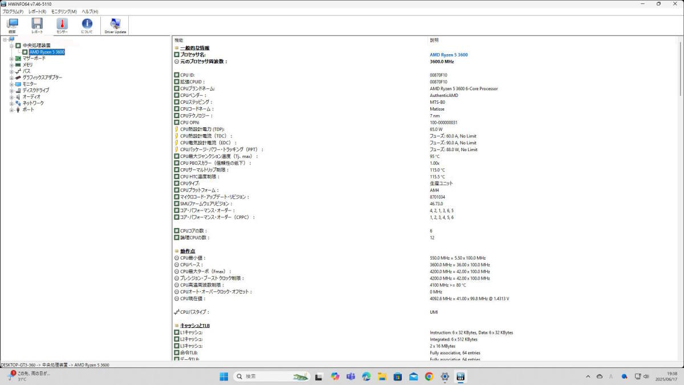
Task: Select the 2 x 16 MBytes L3 value
Action: [x=442, y=346]
